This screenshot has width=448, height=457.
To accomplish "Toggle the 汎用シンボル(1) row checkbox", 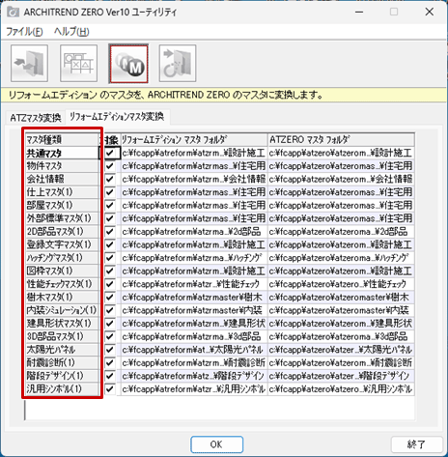I will coord(110,389).
